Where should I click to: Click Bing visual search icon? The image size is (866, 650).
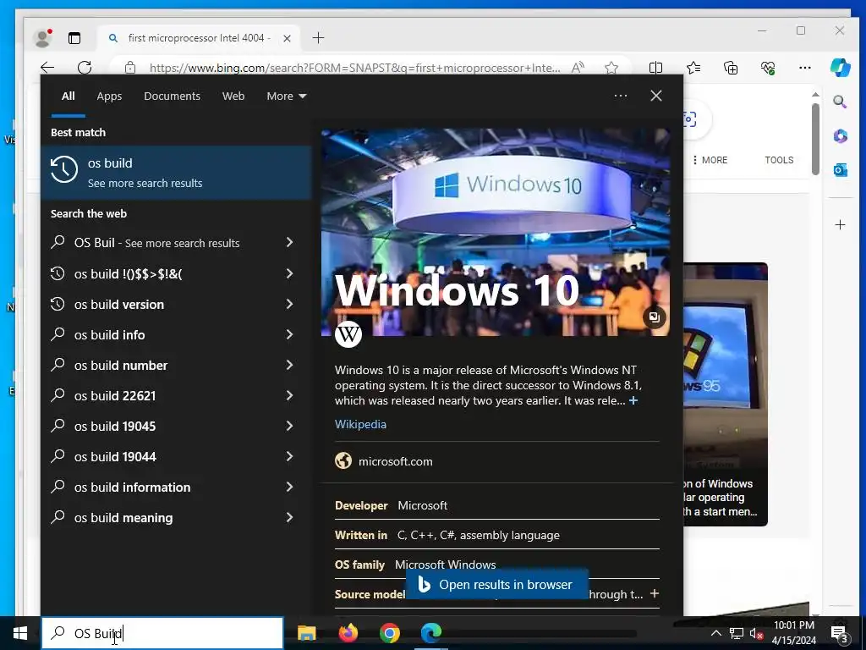coord(690,119)
